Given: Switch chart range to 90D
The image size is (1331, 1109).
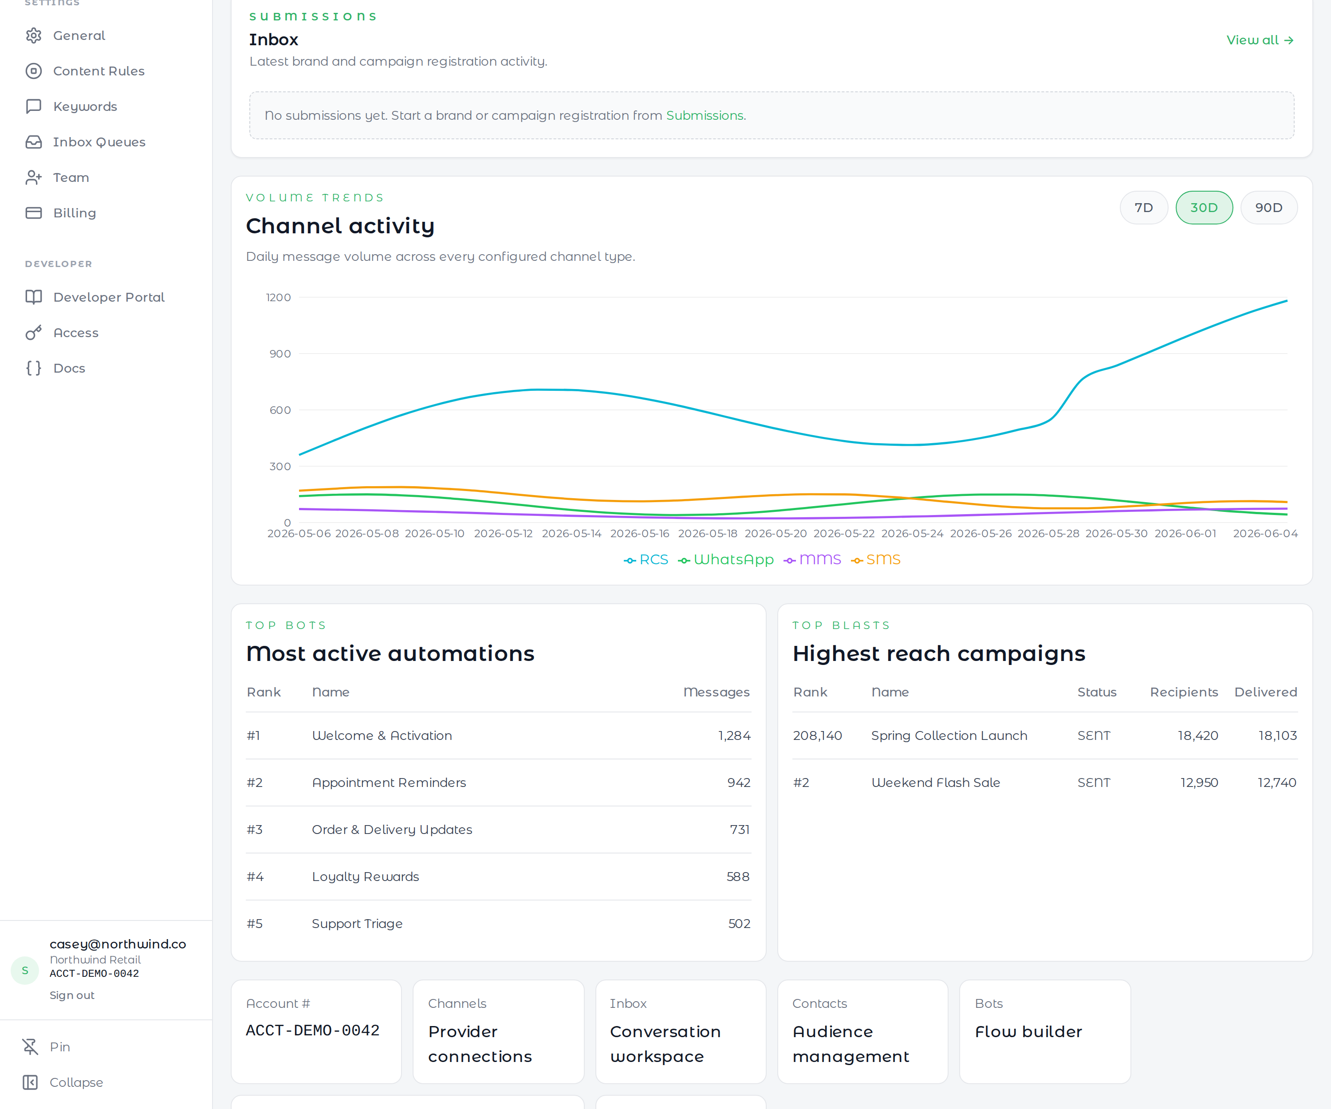Looking at the screenshot, I should click(1269, 208).
